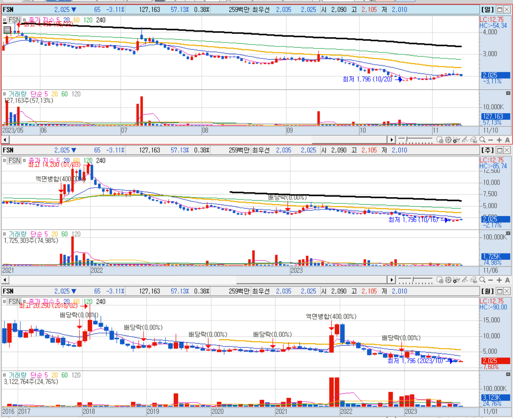
Task: Click the red 2,025 price tag on monthly axis
Action: pos(496,361)
